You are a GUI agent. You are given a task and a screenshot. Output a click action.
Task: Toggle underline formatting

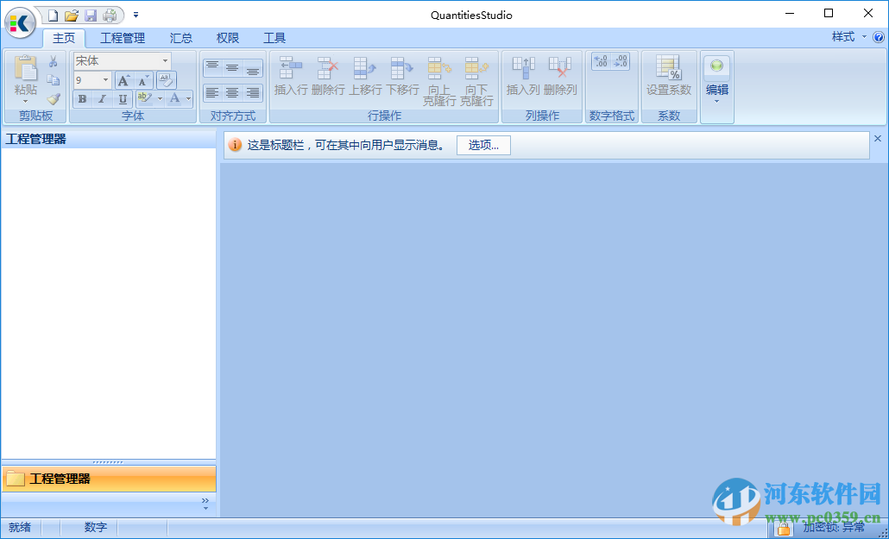click(123, 99)
